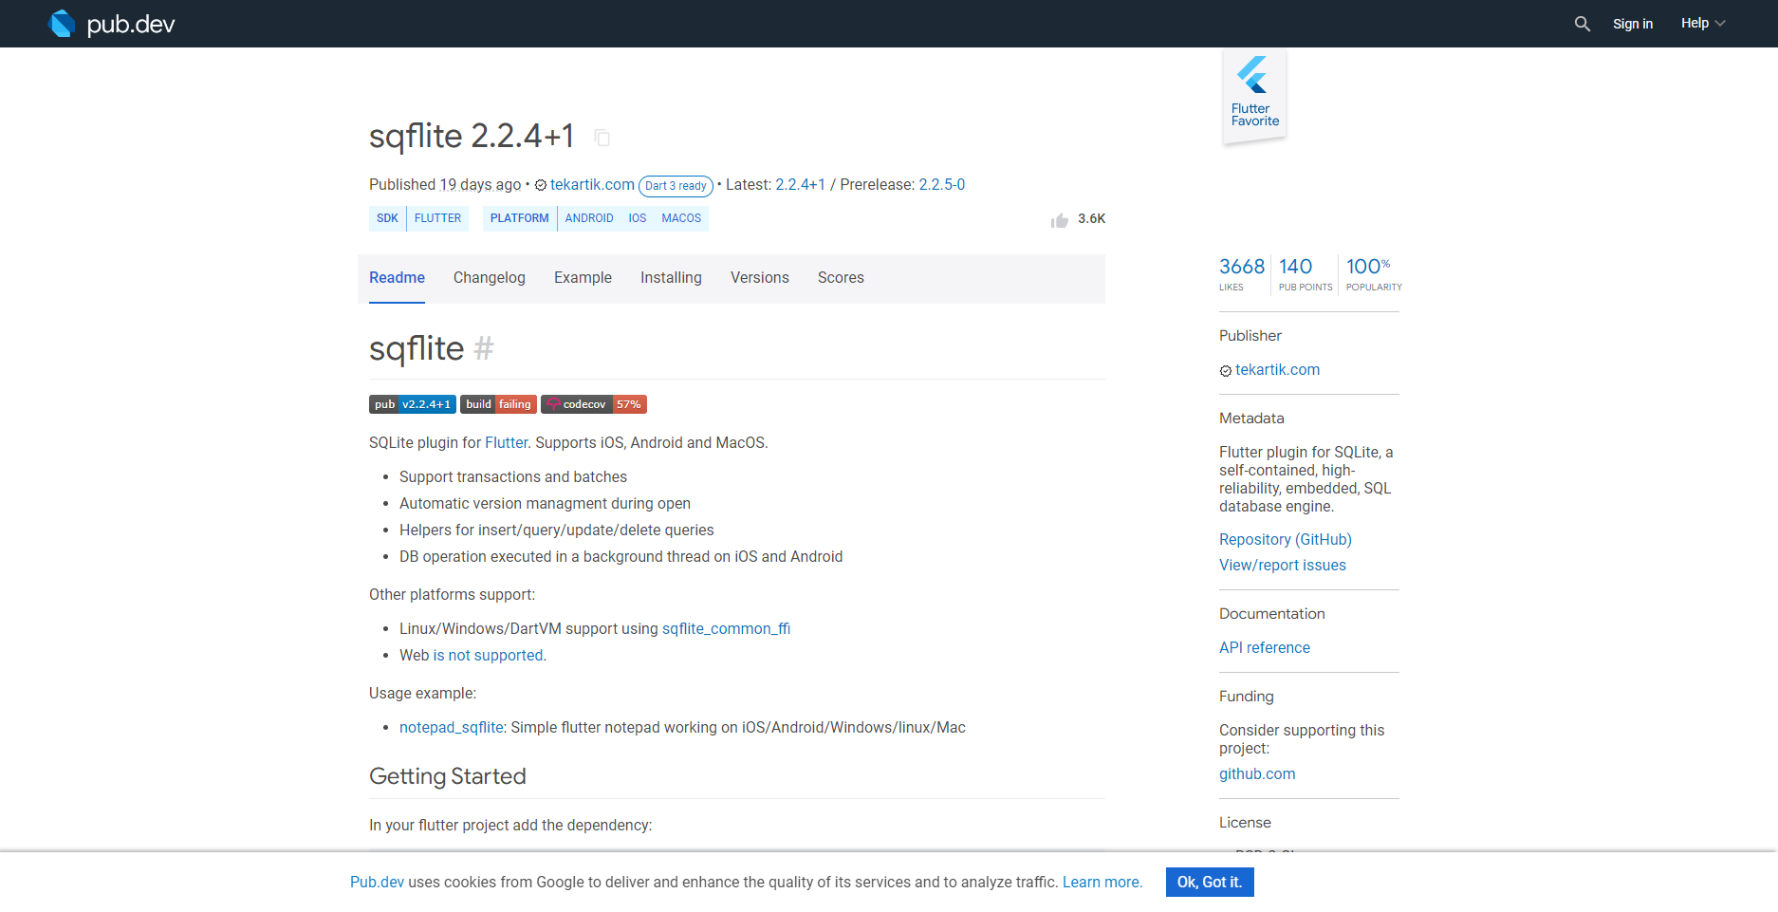This screenshot has height=912, width=1778.
Task: Click the build failing badge
Action: click(x=498, y=404)
